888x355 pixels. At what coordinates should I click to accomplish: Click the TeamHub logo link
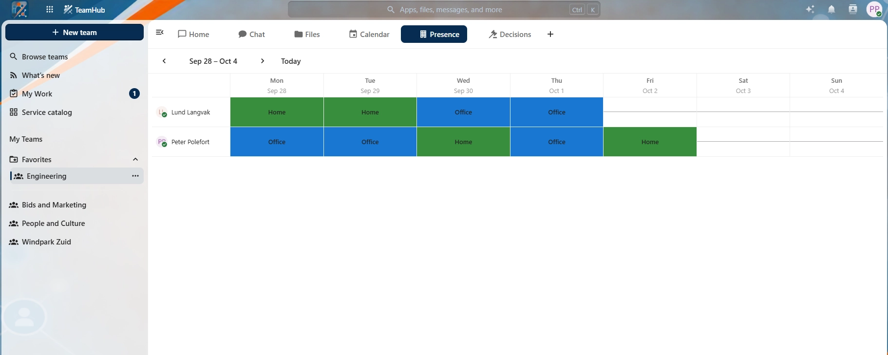84,10
